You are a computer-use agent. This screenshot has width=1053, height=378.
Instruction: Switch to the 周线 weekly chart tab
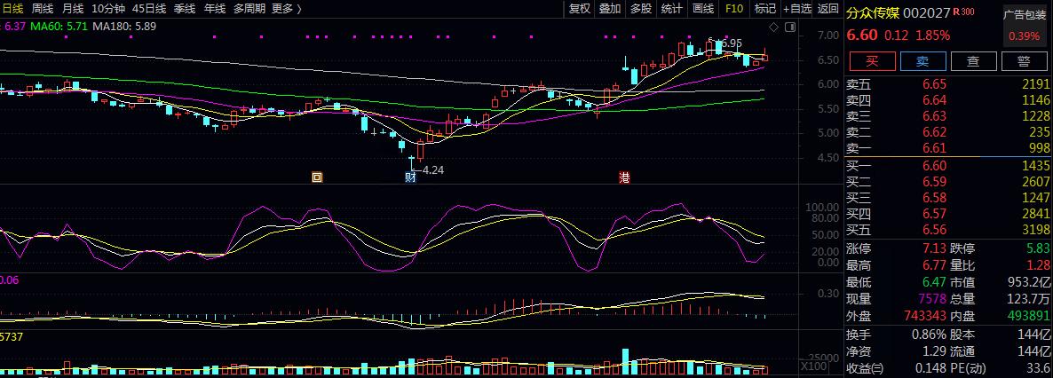(x=42, y=9)
